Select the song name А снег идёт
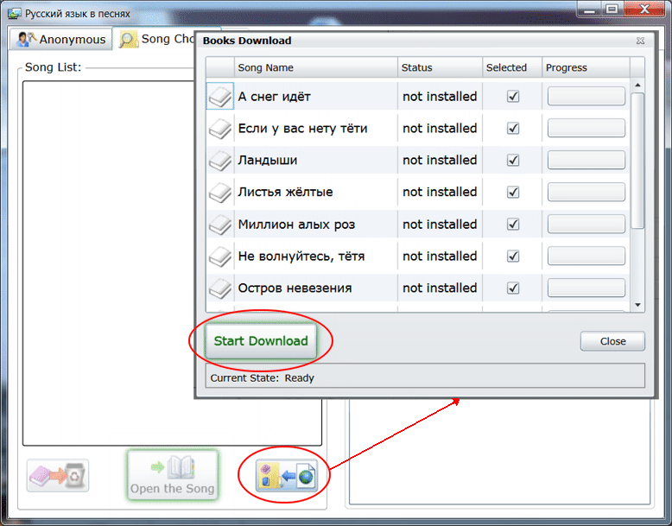Screen dimensions: 672x526 [x=275, y=97]
